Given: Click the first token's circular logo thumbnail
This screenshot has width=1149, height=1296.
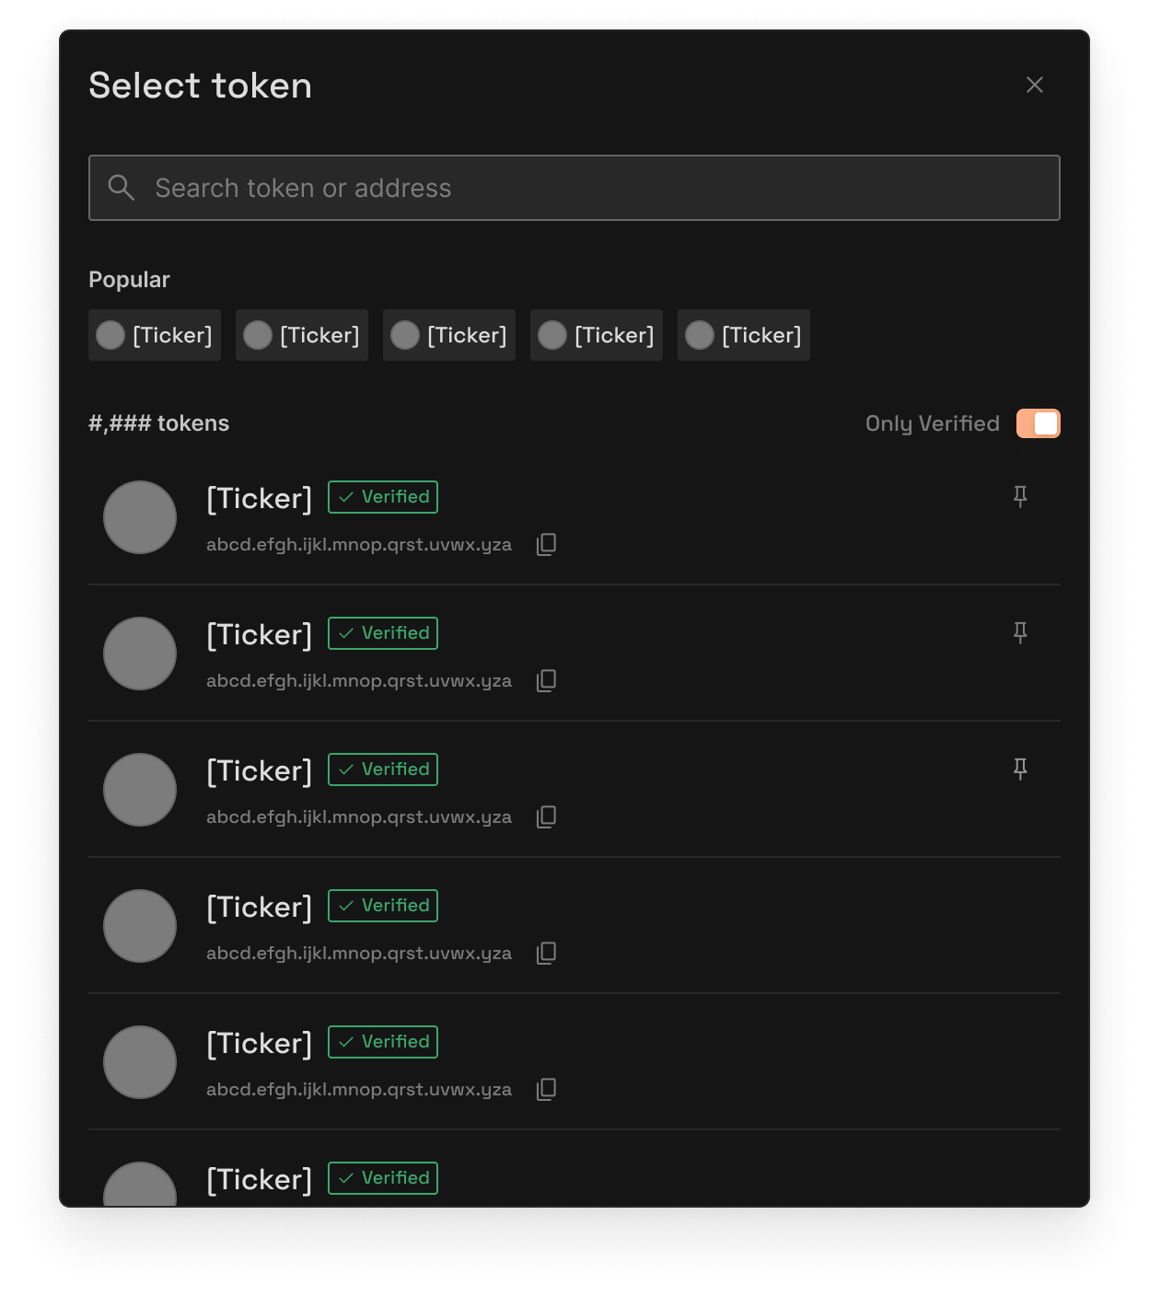Looking at the screenshot, I should [x=140, y=517].
